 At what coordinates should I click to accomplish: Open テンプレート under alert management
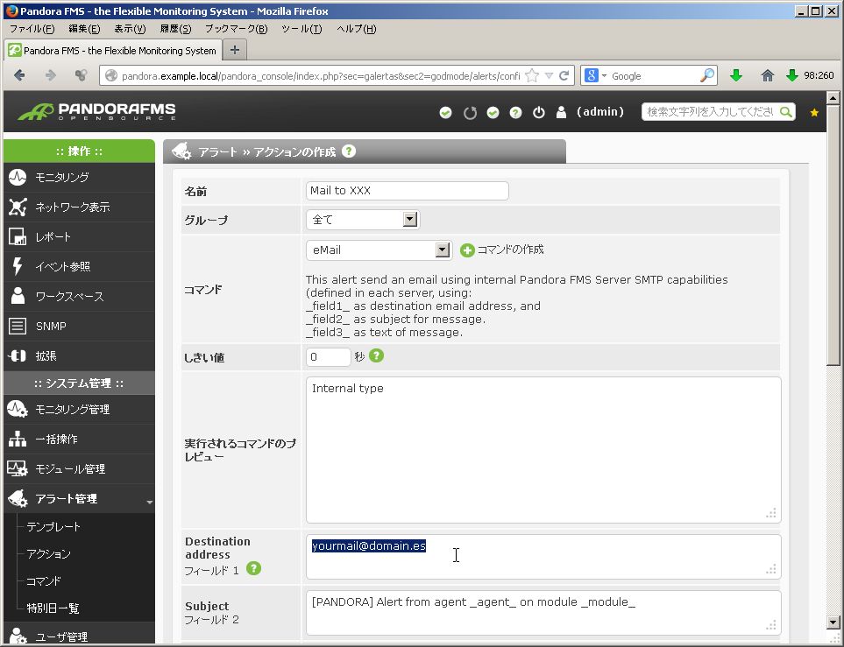(53, 526)
